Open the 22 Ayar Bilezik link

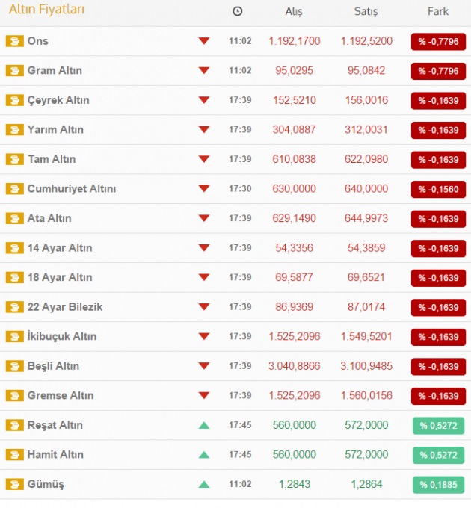tap(65, 307)
